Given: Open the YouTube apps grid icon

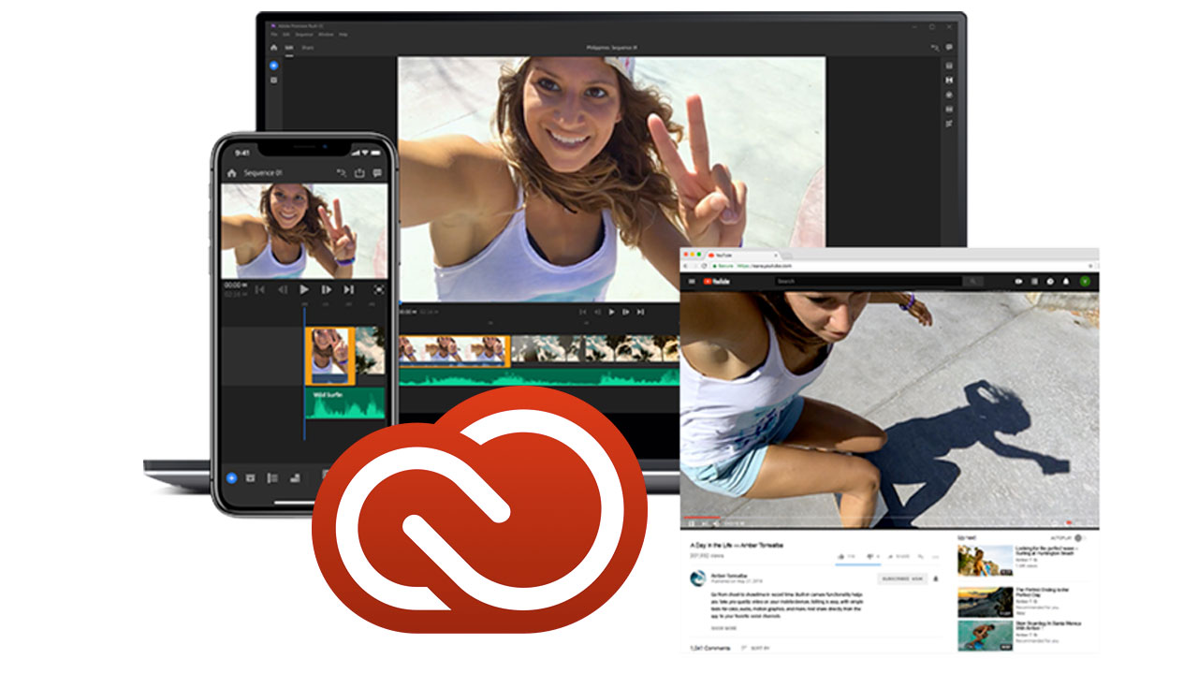Looking at the screenshot, I should 1034,281.
